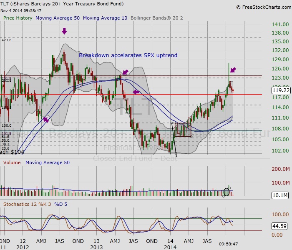This screenshot has width=292, height=250.
Task: Click the 102.00 price axis label
Action: click(280, 151)
